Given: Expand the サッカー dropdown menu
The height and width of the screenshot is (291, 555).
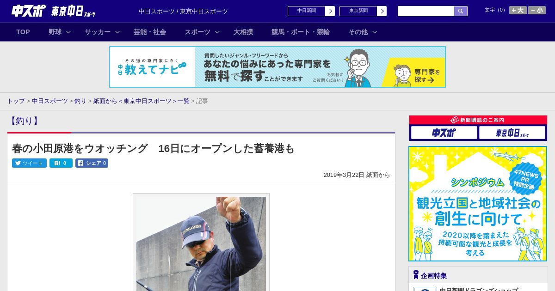Looking at the screenshot, I should [102, 32].
